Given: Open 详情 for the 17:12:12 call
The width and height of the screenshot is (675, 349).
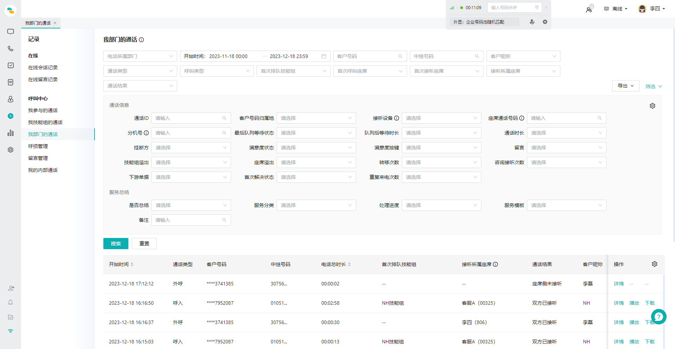Looking at the screenshot, I should [x=619, y=284].
